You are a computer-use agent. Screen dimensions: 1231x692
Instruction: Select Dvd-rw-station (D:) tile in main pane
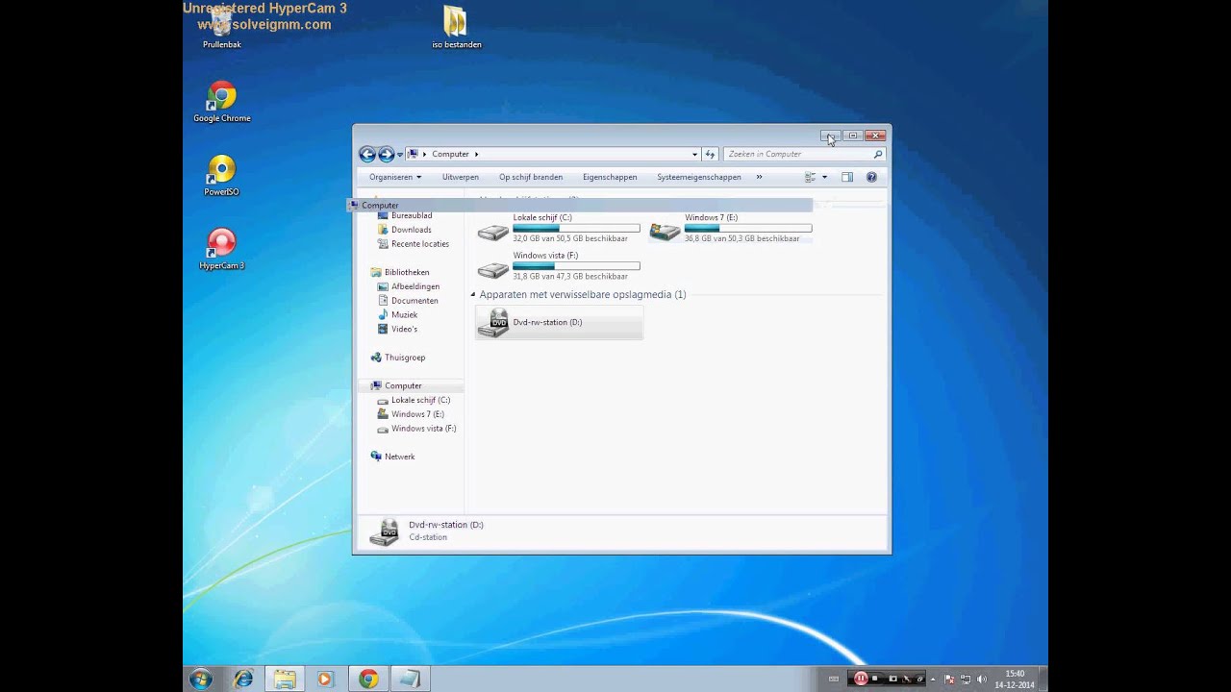point(559,323)
